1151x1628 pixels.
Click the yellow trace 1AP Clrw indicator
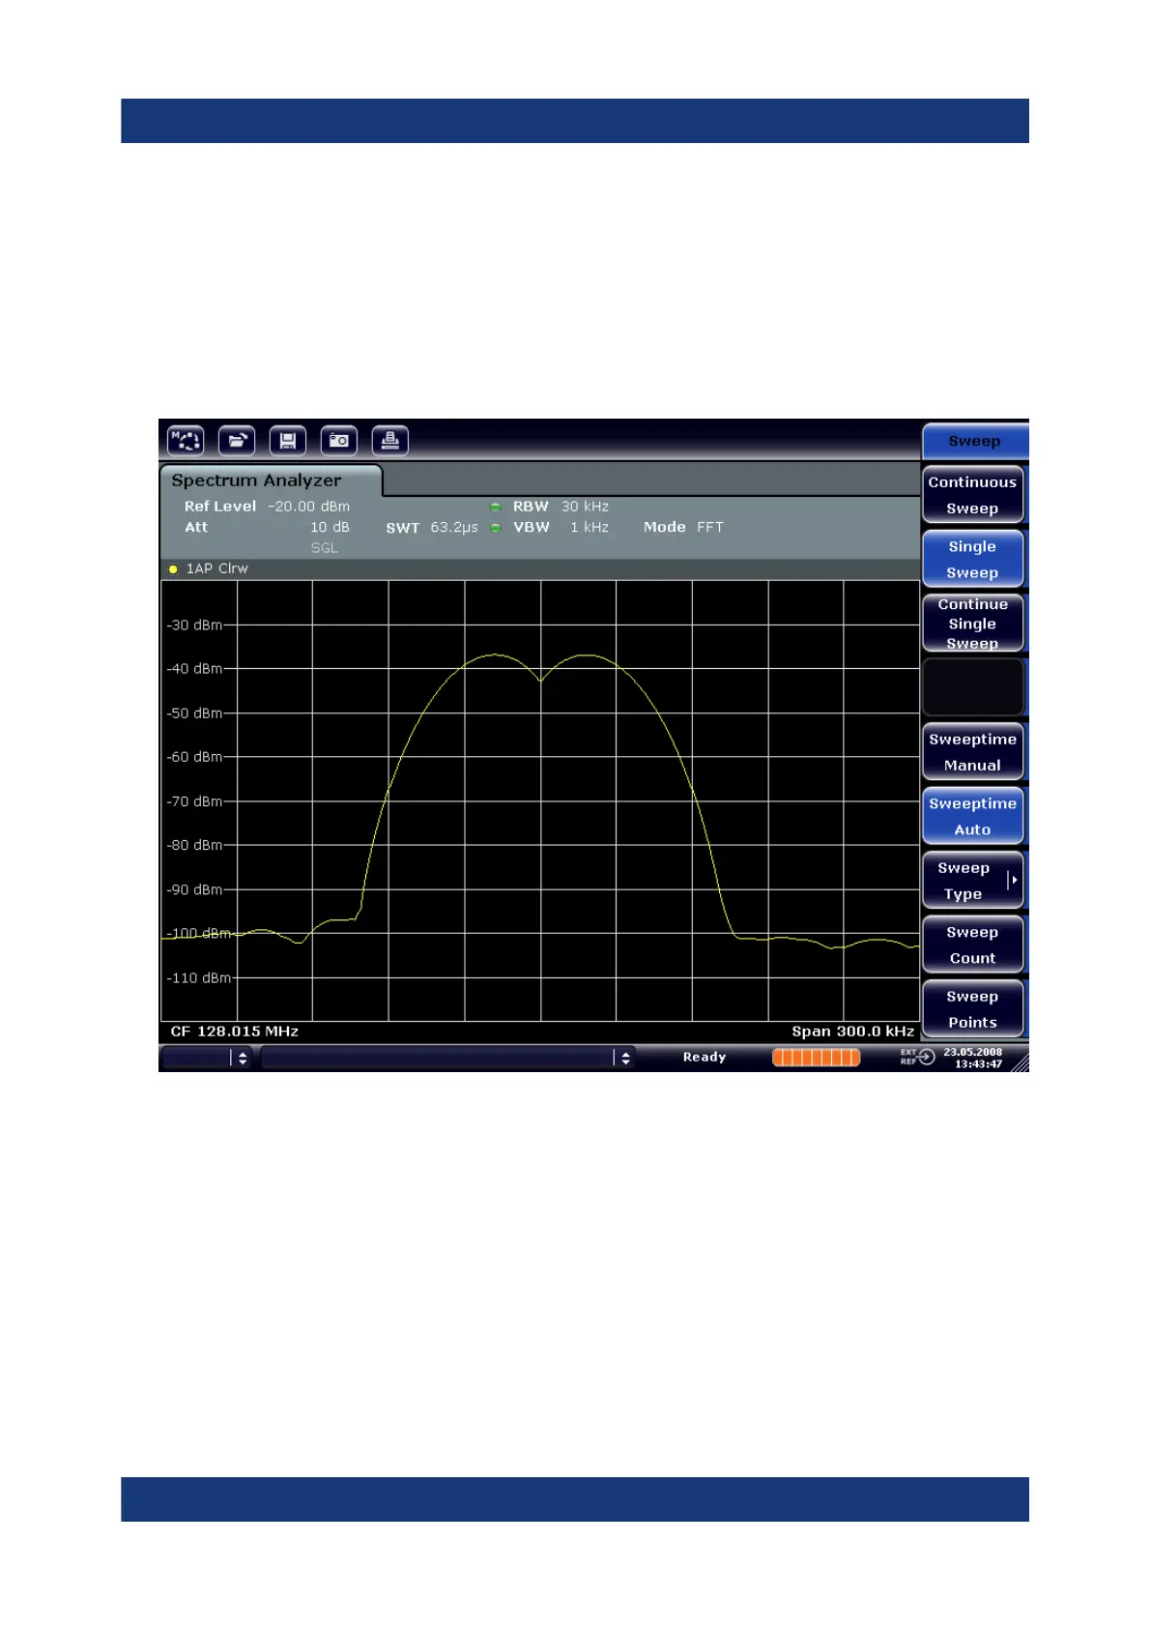point(173,569)
